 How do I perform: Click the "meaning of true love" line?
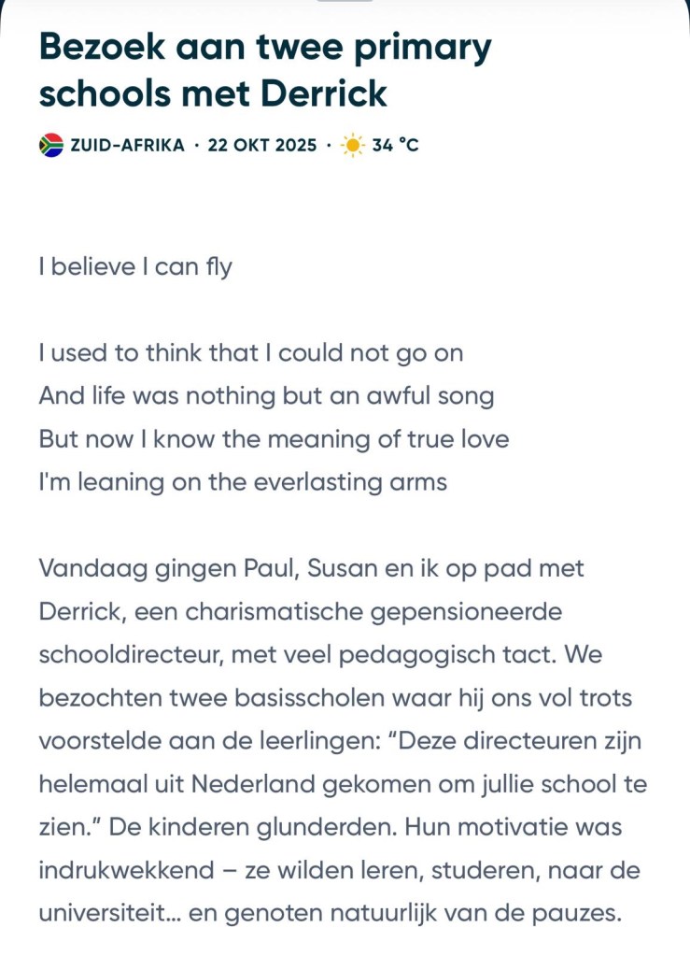(x=274, y=439)
